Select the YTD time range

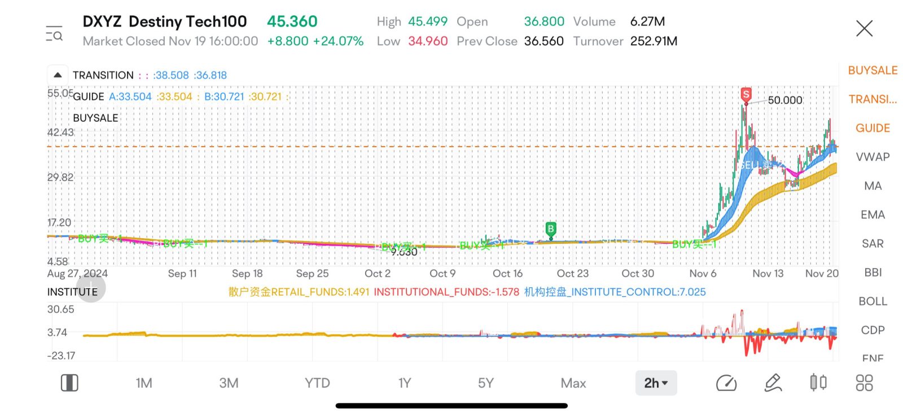317,383
